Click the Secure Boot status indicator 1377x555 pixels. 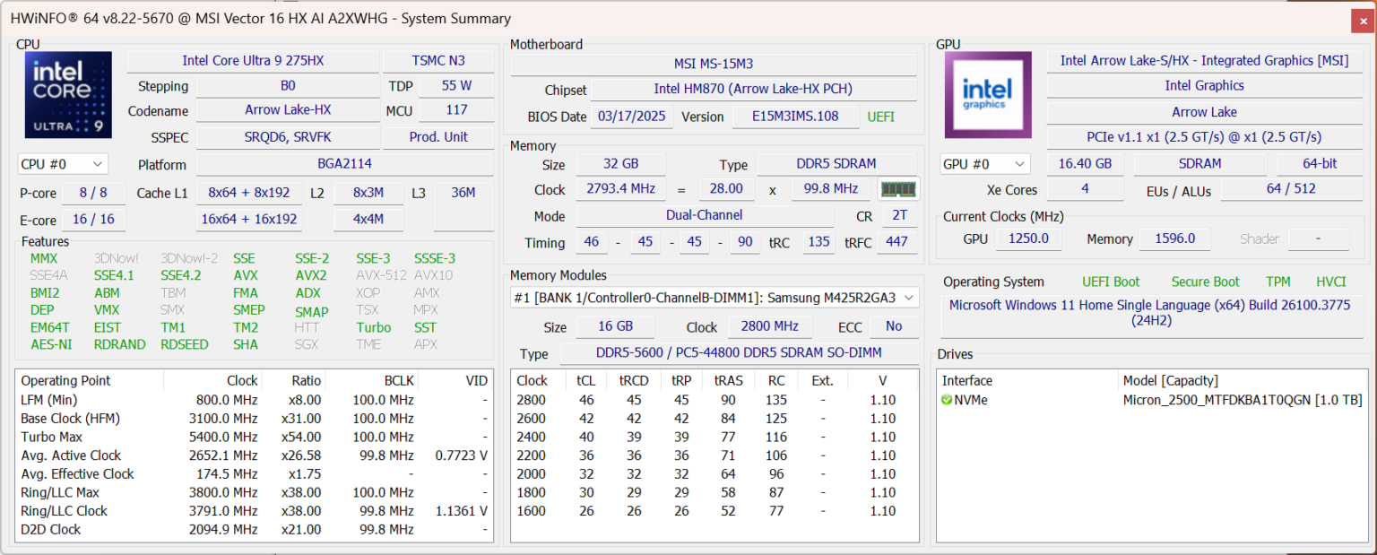pyautogui.click(x=1205, y=281)
